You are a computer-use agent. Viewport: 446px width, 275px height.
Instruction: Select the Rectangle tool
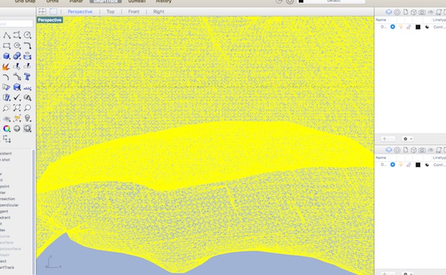pos(6,45)
